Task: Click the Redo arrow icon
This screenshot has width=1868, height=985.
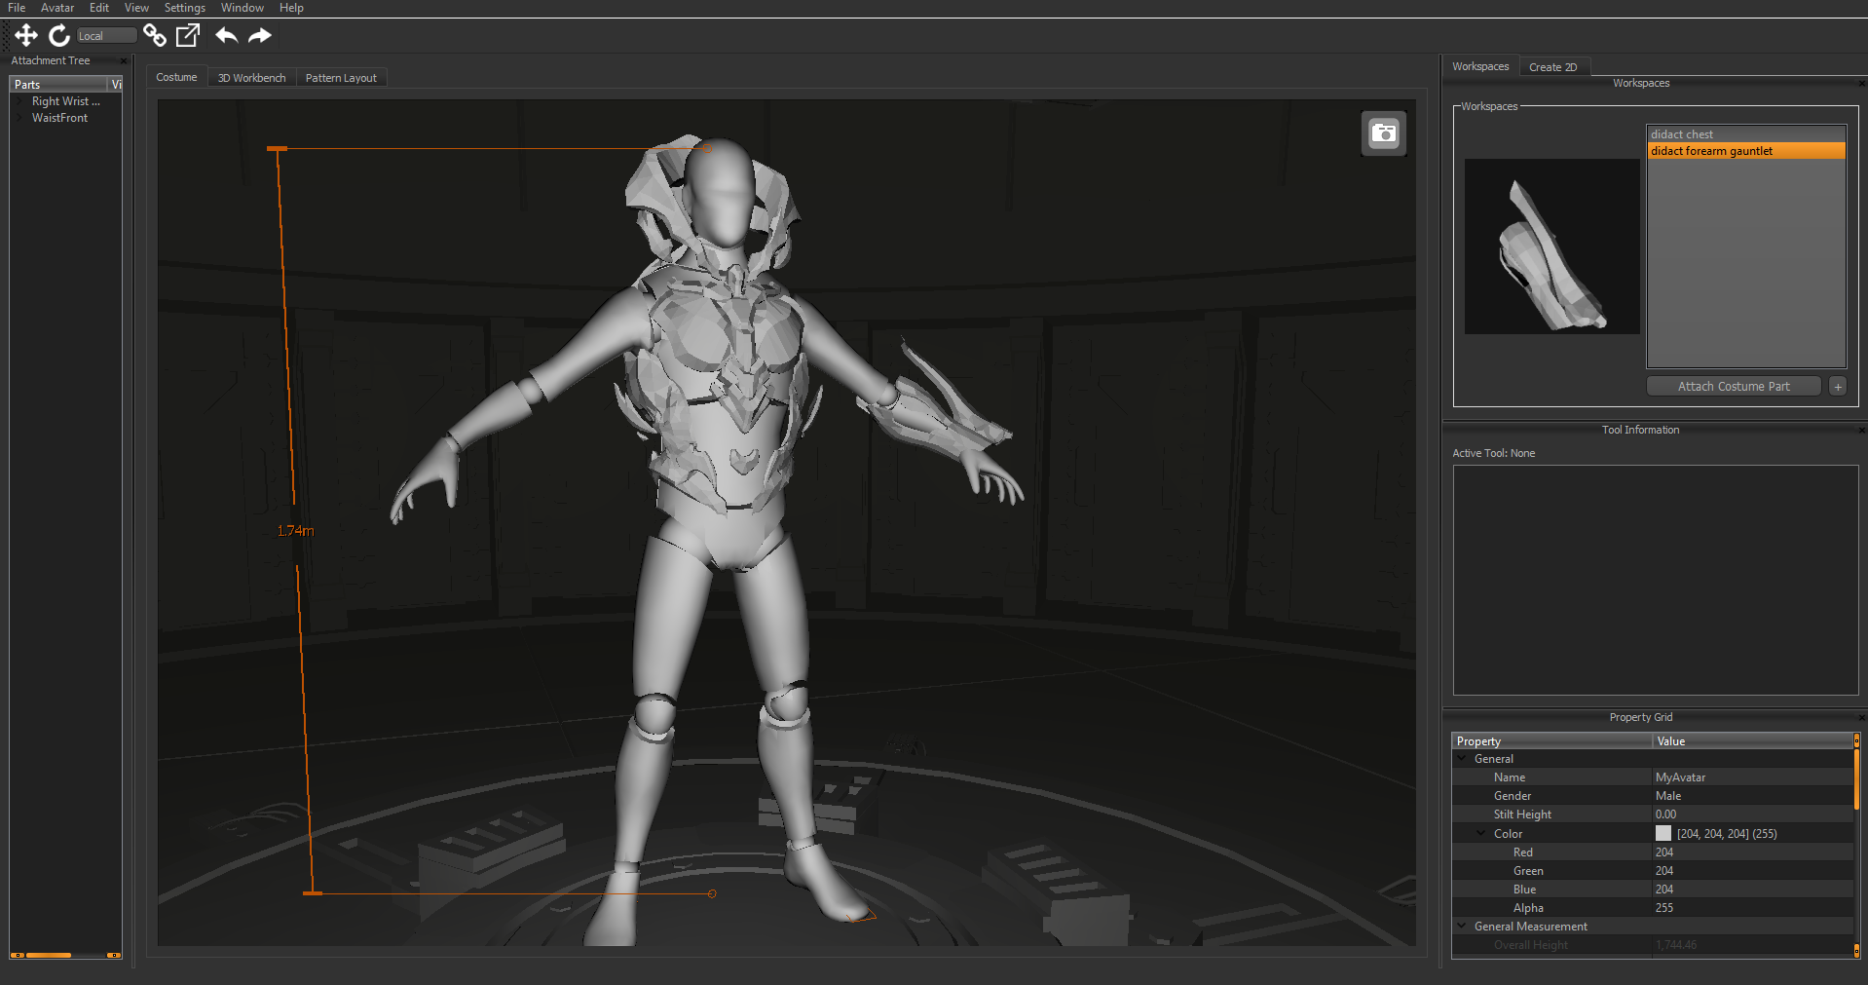Action: pos(259,36)
